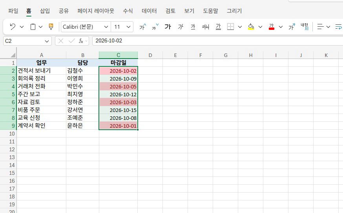Expand the borders dropdown arrow
Screen dimensions: 343x213
[240, 27]
